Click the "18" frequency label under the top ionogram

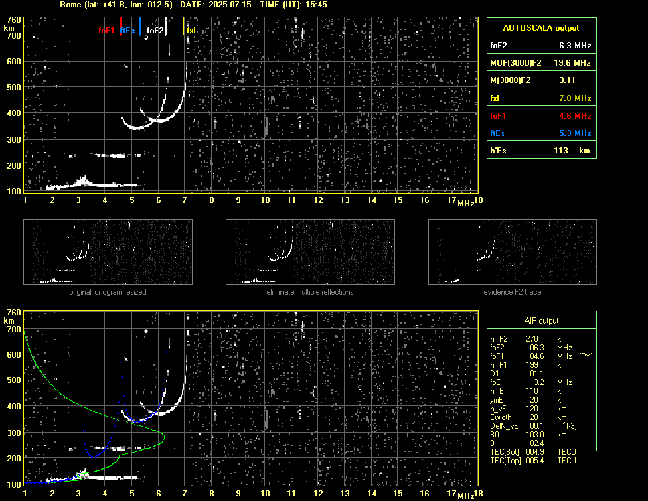[x=478, y=200]
